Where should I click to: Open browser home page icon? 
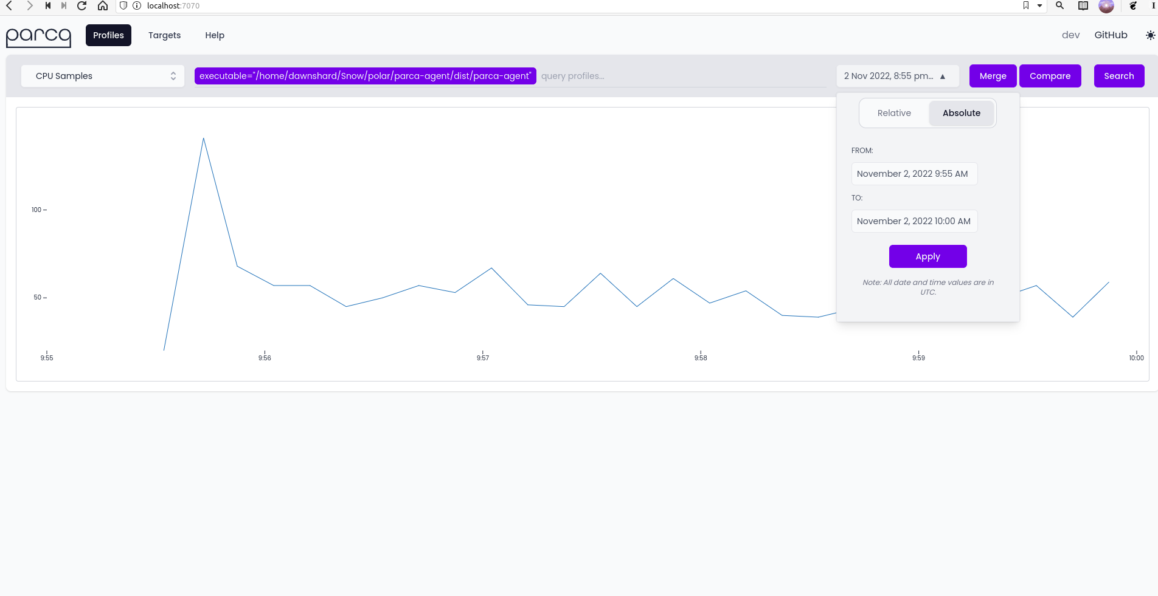[102, 5]
